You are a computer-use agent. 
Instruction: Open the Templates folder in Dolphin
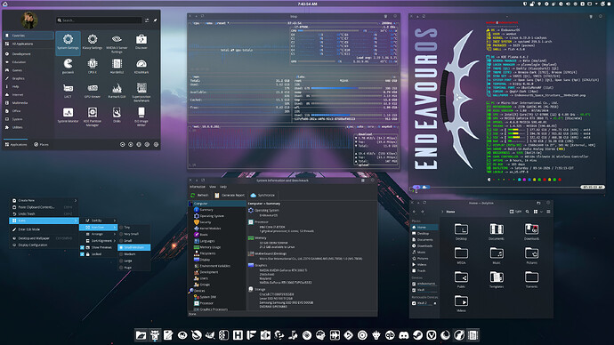point(497,280)
